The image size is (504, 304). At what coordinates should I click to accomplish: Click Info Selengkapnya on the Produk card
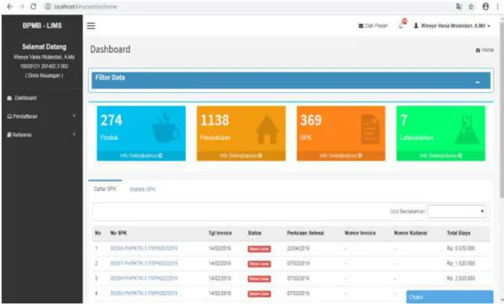pyautogui.click(x=141, y=156)
